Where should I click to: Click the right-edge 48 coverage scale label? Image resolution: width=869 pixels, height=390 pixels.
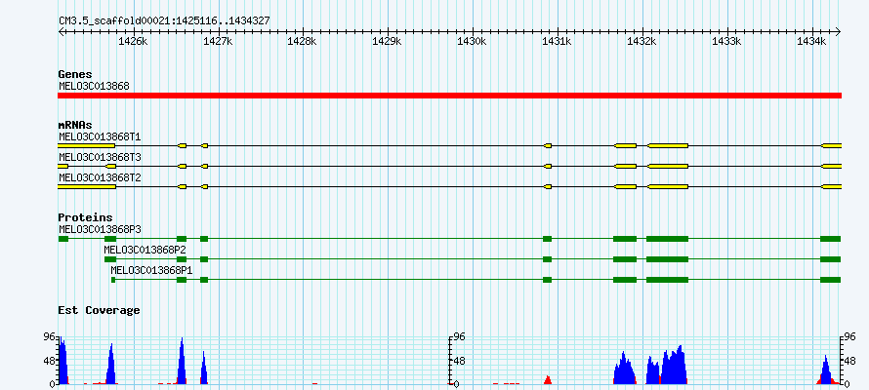(849, 361)
